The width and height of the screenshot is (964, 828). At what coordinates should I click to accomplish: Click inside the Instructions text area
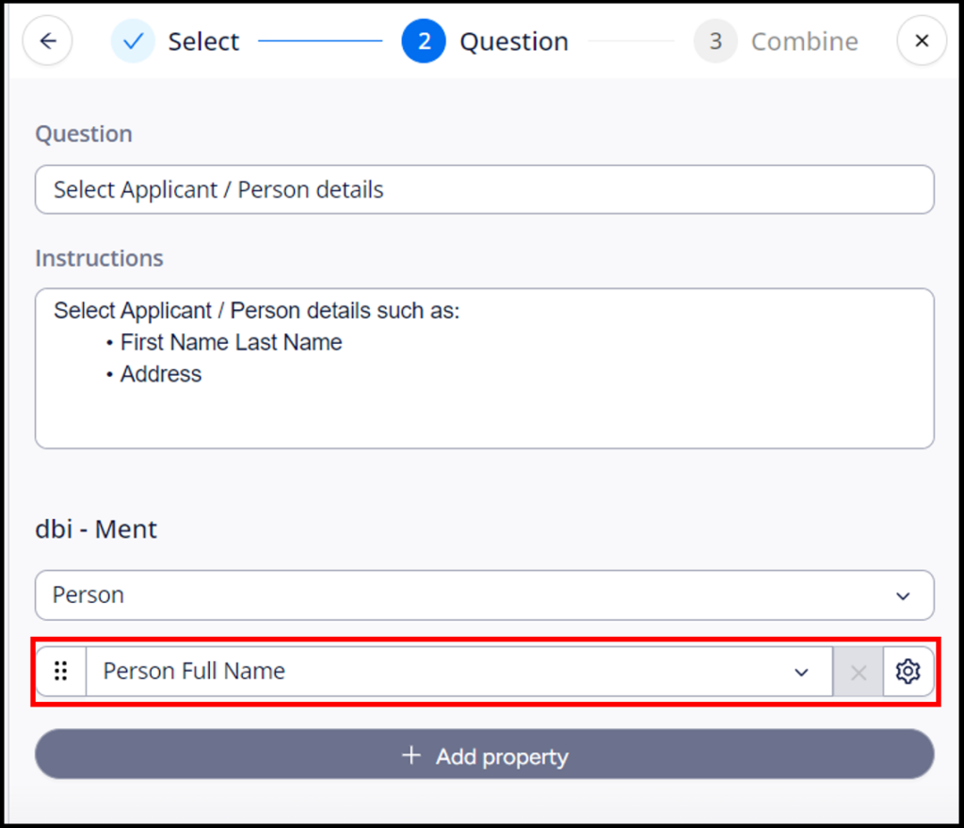click(x=485, y=368)
